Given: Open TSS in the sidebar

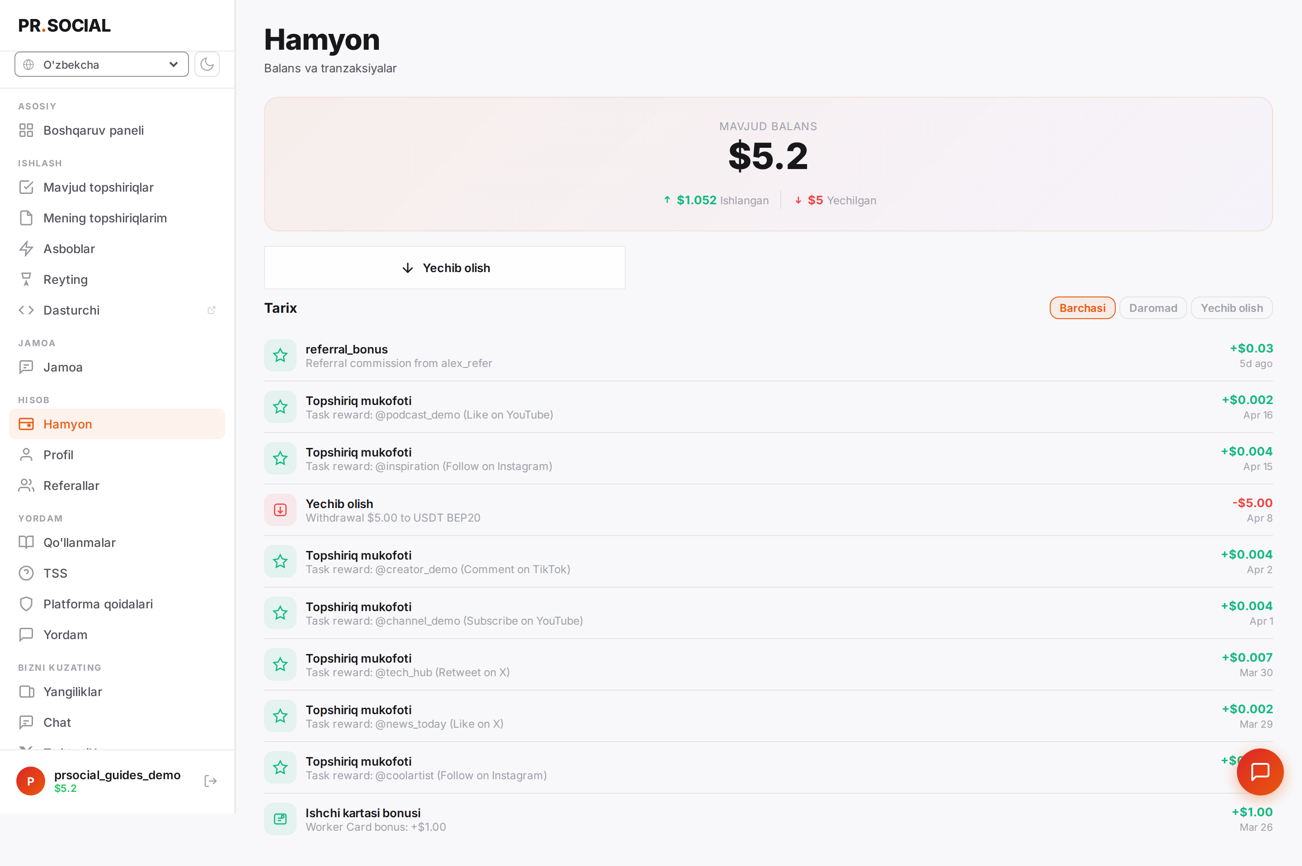Looking at the screenshot, I should coord(117,573).
